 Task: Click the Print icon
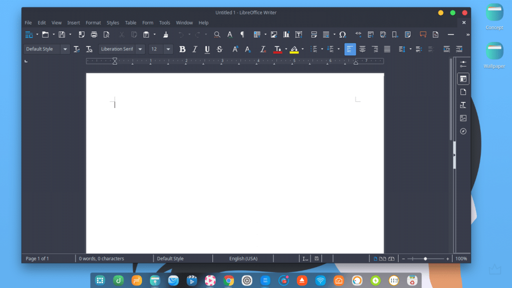pos(94,34)
